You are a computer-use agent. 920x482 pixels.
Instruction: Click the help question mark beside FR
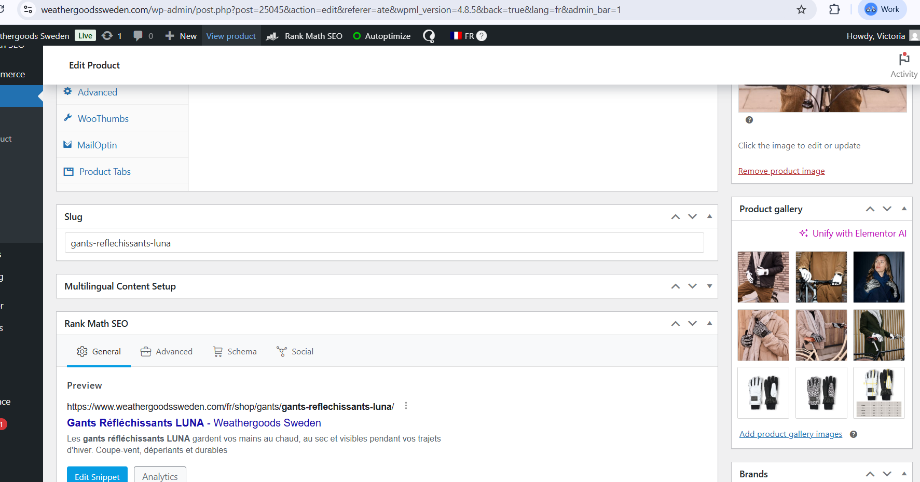click(x=482, y=36)
